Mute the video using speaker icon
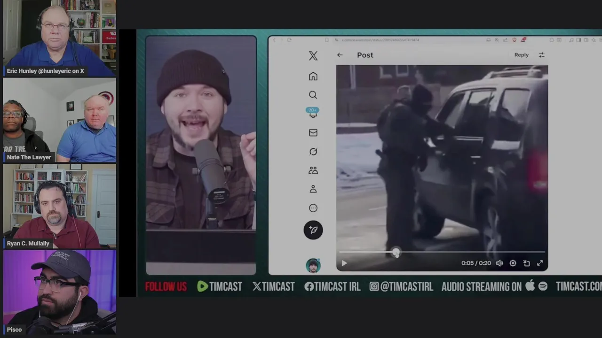 click(499, 263)
